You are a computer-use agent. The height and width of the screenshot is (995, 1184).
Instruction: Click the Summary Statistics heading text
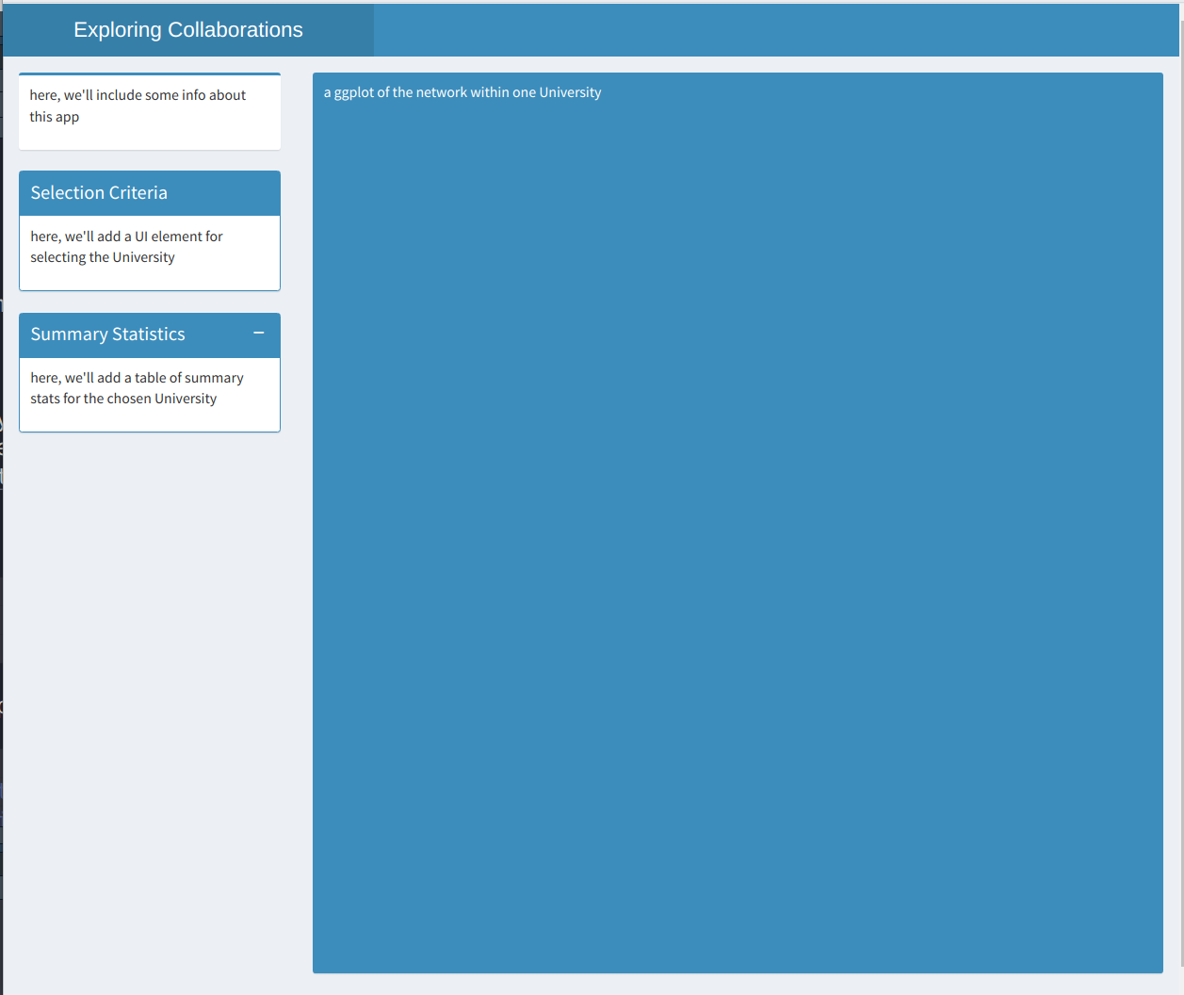pyautogui.click(x=107, y=334)
